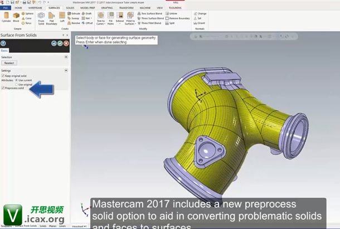Close the Surface From Solids panel
The height and width of the screenshot is (229, 340).
67,35
